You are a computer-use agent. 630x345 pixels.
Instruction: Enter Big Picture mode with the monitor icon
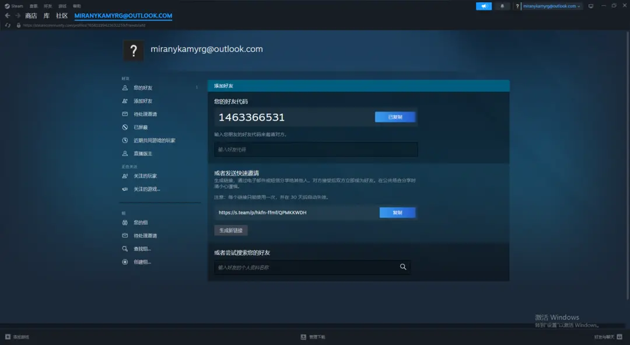pyautogui.click(x=590, y=6)
